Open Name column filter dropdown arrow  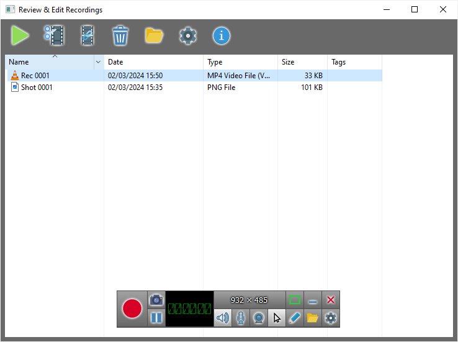99,62
